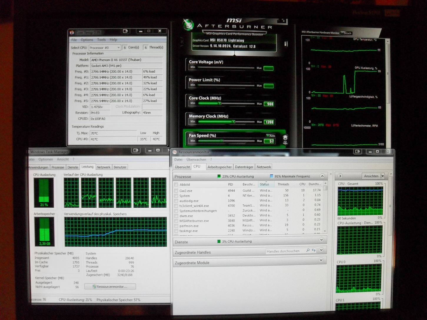Check the System process checkbox
Viewport: 427px width, 320px height.
coord(176,196)
